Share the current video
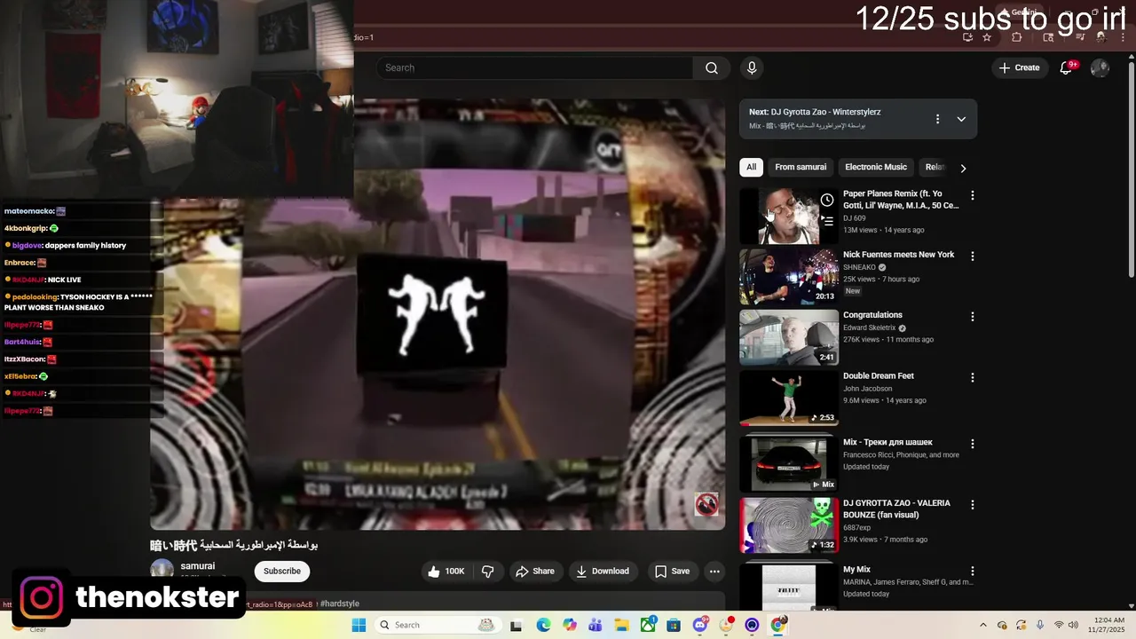The height and width of the screenshot is (639, 1136). [x=535, y=572]
